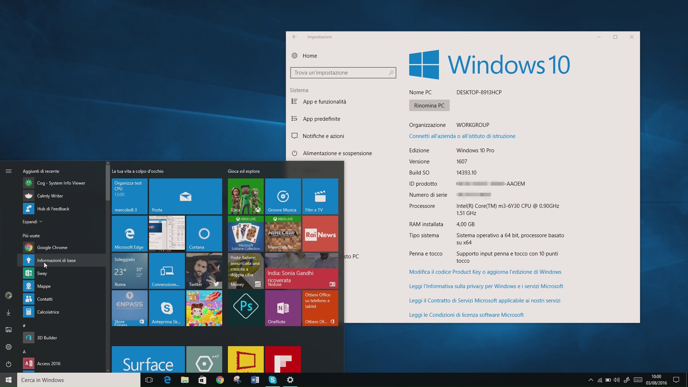
Task: Toggle the start menu hamburger button
Action: (9, 171)
